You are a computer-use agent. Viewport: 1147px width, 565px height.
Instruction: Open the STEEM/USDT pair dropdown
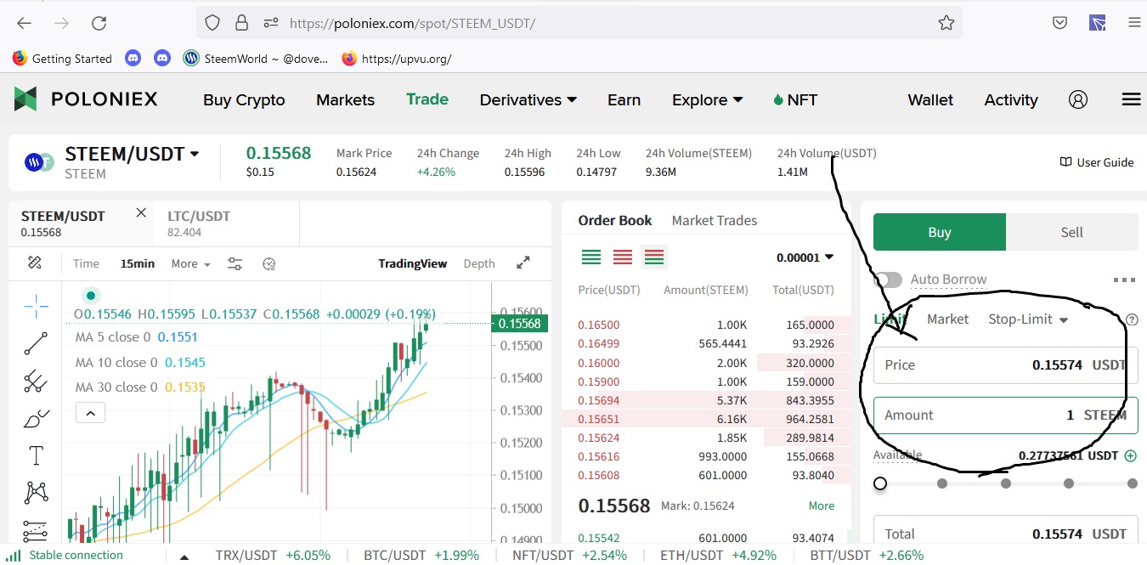195,154
